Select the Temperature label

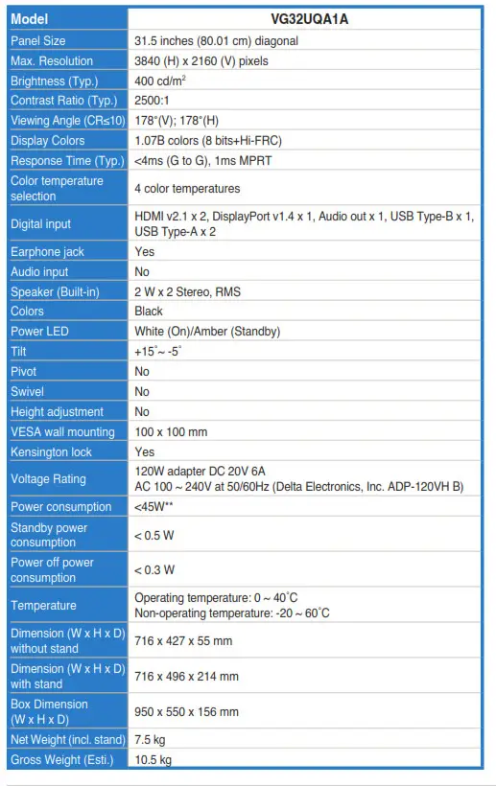click(x=43, y=606)
